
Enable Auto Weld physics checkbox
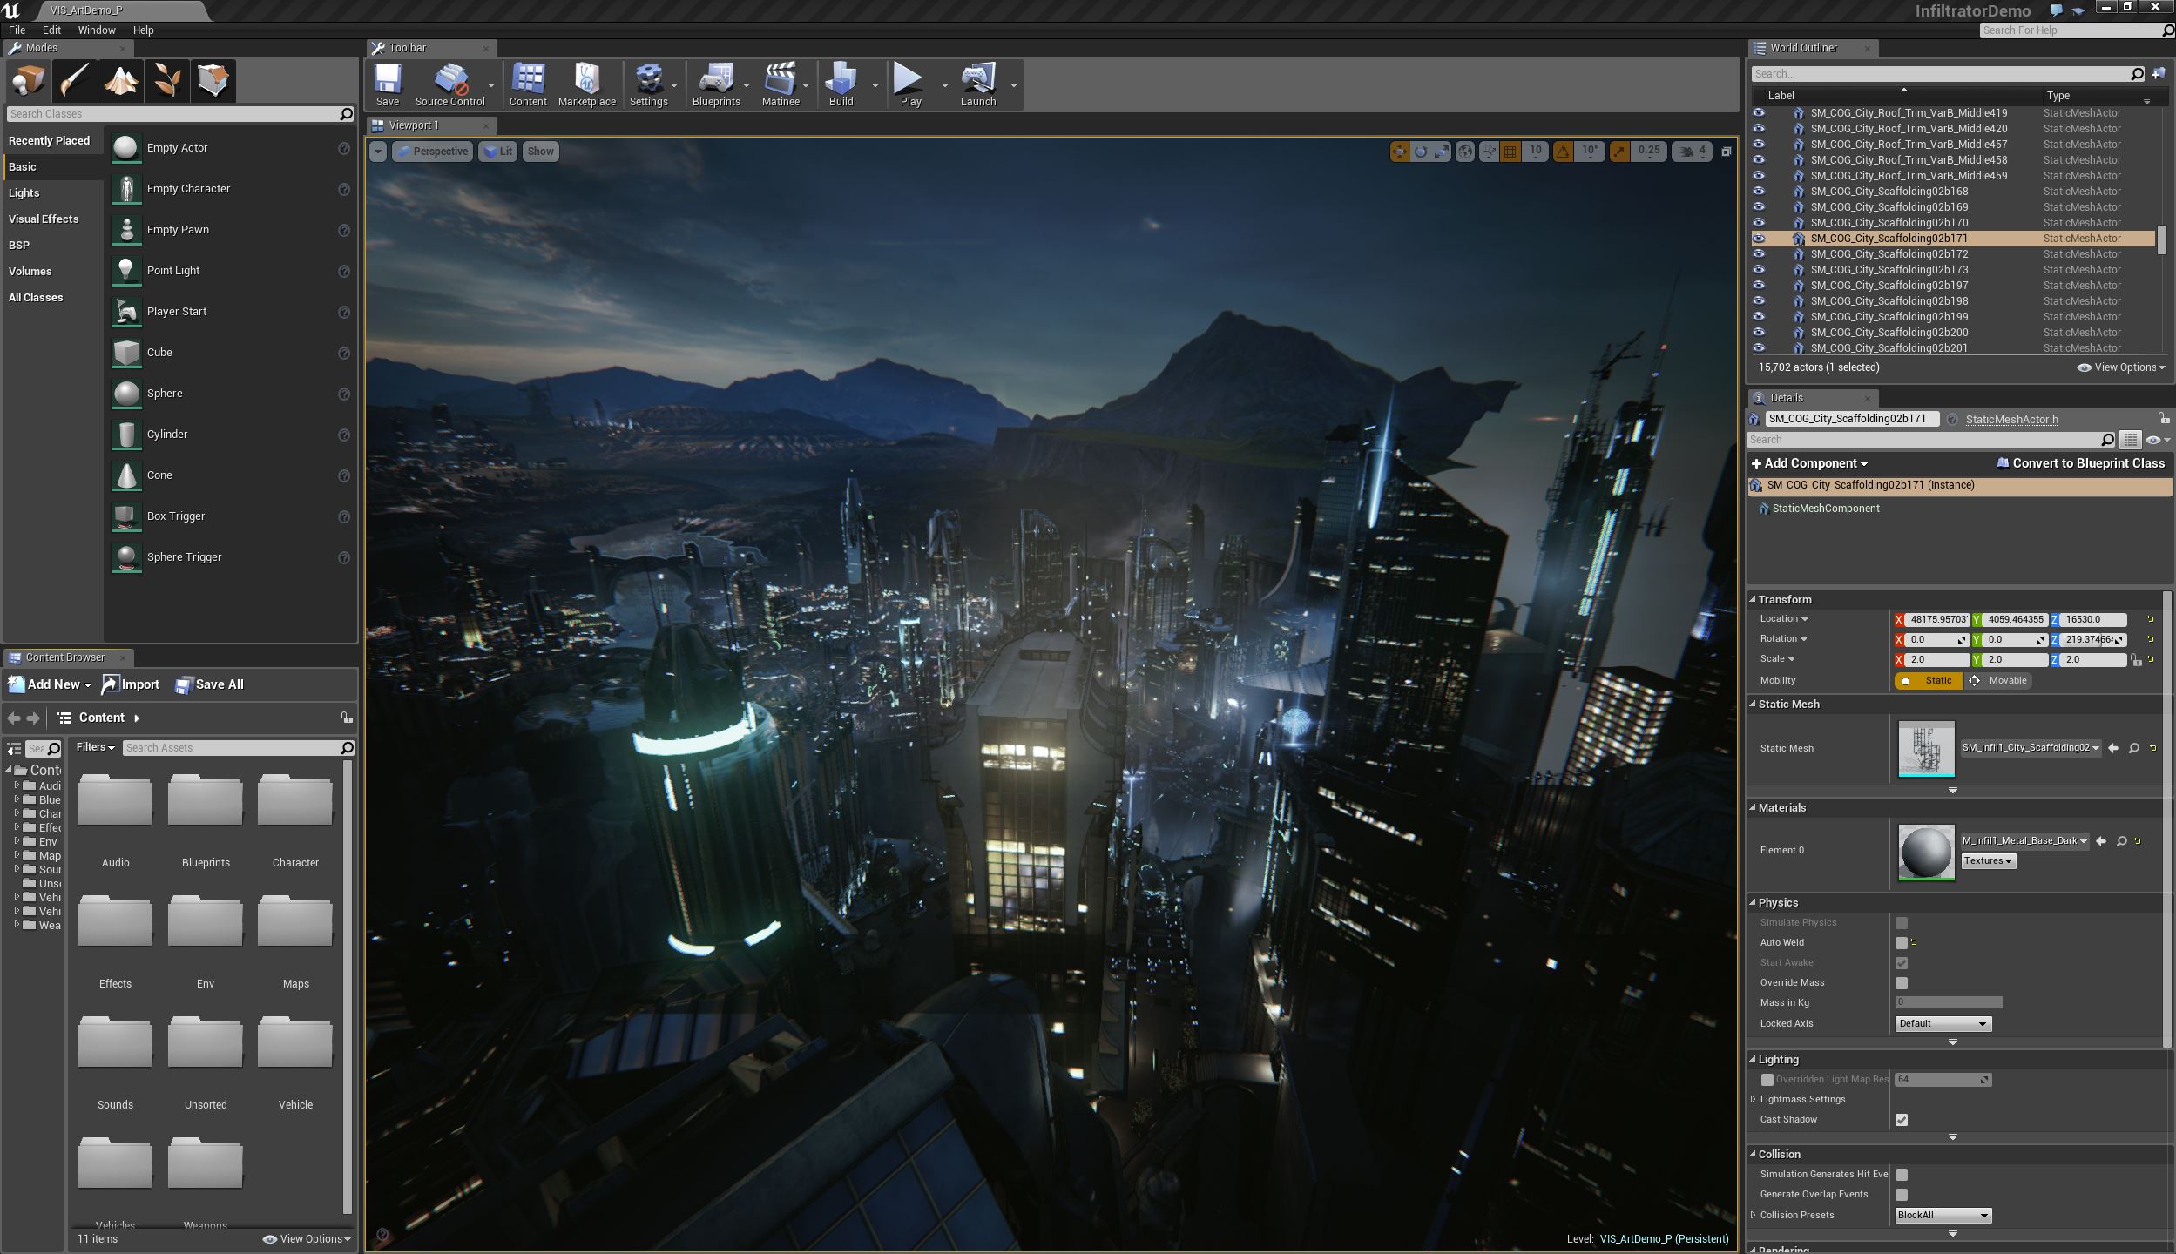tap(1901, 941)
